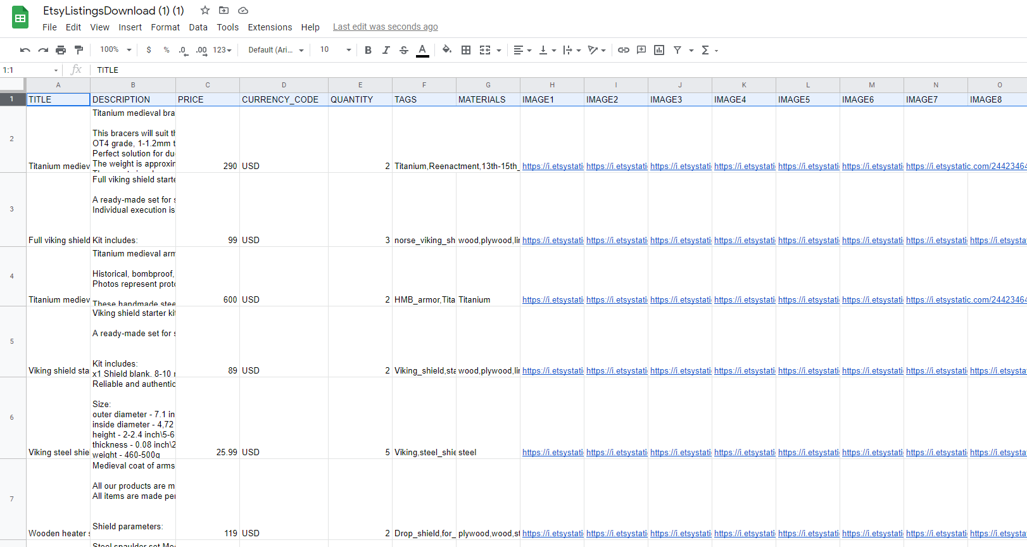Insert a link

coord(624,50)
